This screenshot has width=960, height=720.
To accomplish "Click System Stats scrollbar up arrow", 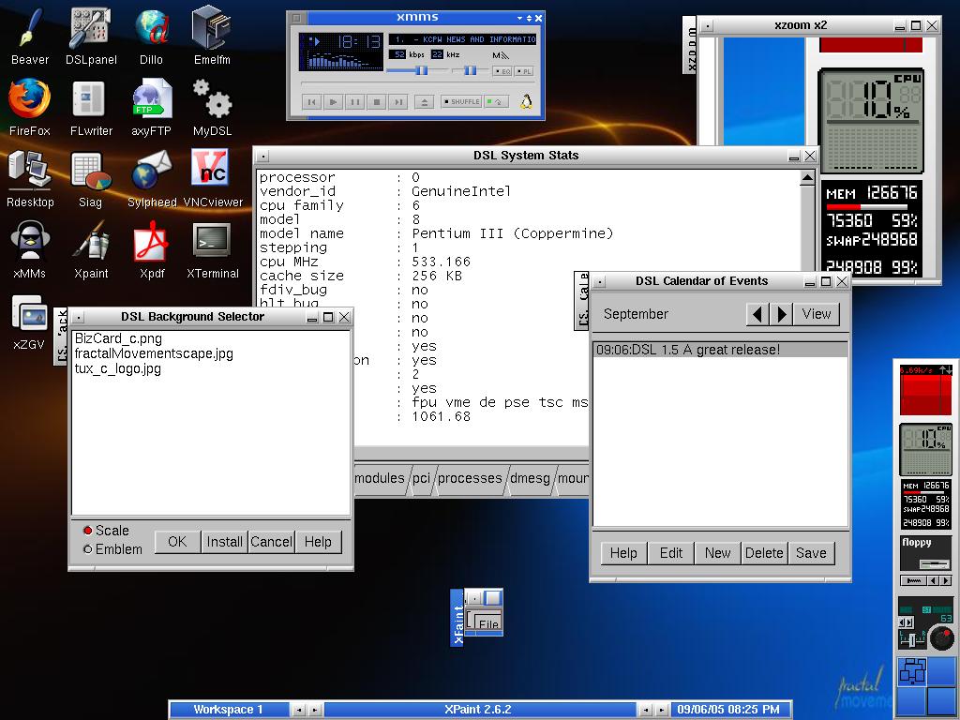I will click(x=807, y=178).
